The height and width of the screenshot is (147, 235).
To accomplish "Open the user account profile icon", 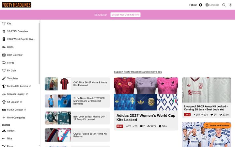I will tap(200, 5).
